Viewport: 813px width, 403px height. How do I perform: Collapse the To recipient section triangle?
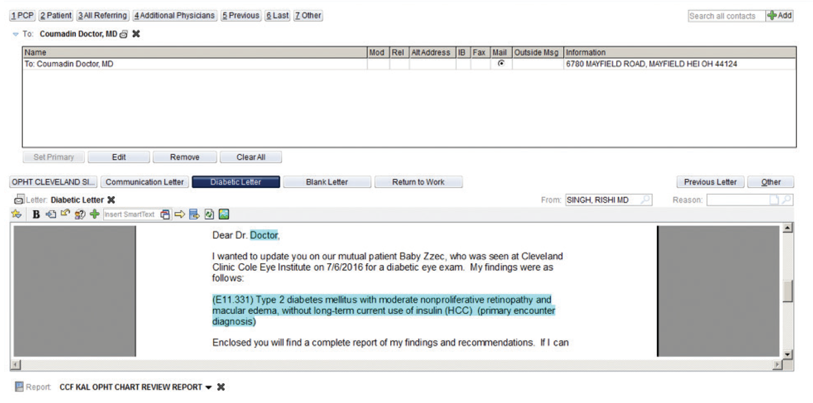pos(16,34)
